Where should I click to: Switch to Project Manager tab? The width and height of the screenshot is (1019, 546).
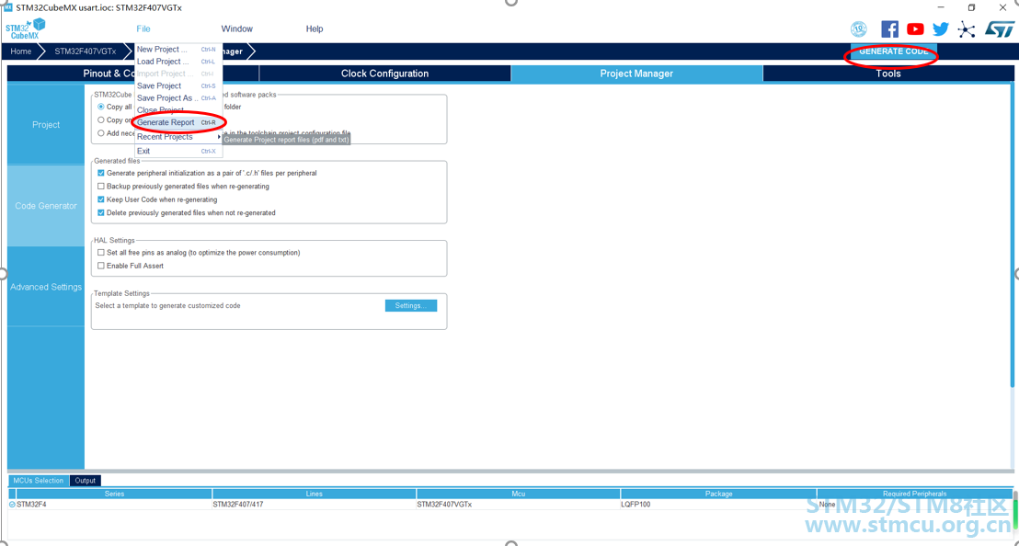(x=636, y=74)
